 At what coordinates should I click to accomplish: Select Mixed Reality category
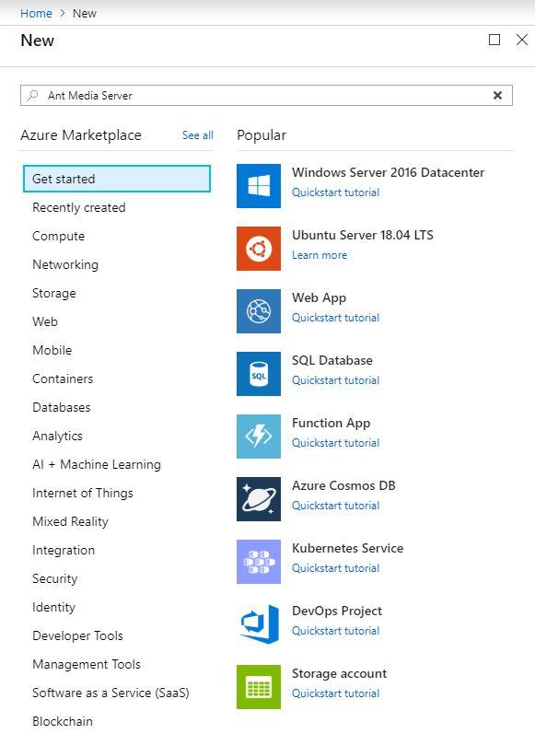70,521
